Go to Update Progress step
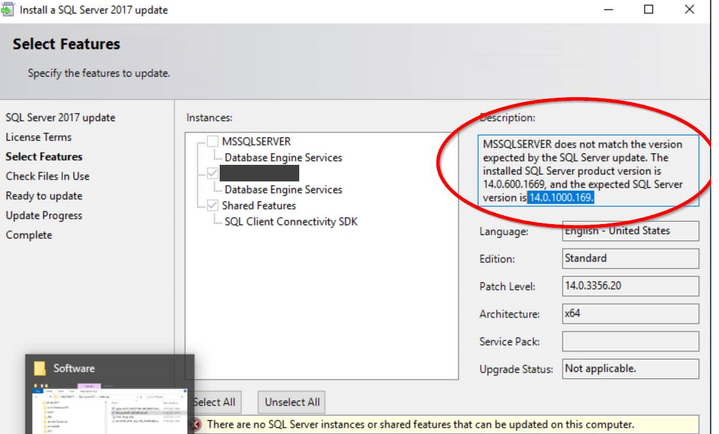719x434 pixels. point(44,215)
